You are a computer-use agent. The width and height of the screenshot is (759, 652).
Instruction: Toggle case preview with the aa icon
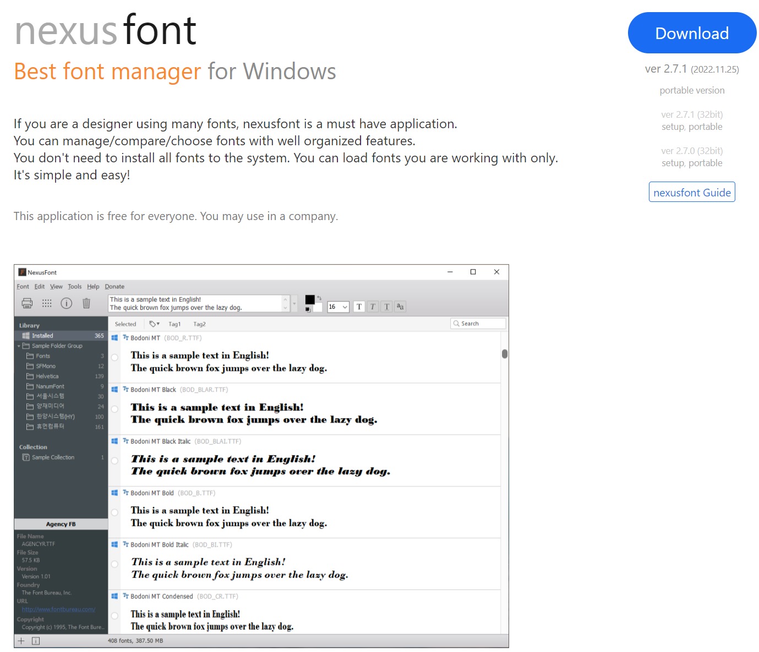(400, 306)
